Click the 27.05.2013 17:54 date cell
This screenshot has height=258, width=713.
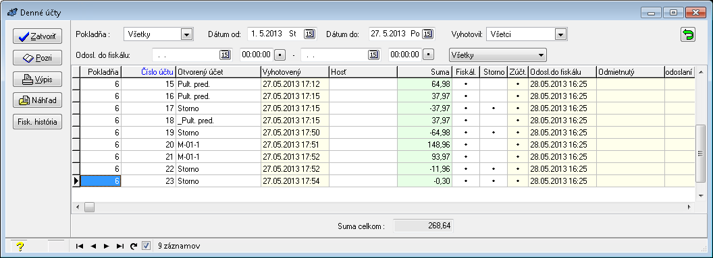click(294, 181)
